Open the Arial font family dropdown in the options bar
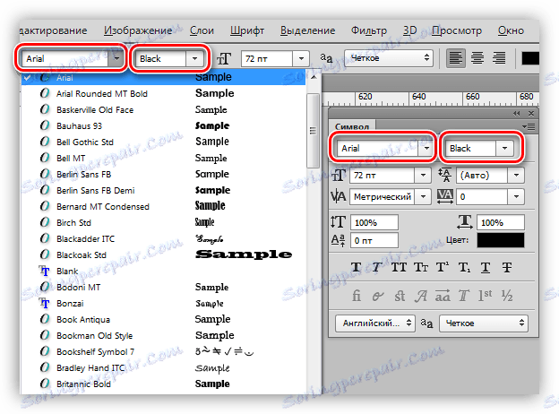 point(116,58)
